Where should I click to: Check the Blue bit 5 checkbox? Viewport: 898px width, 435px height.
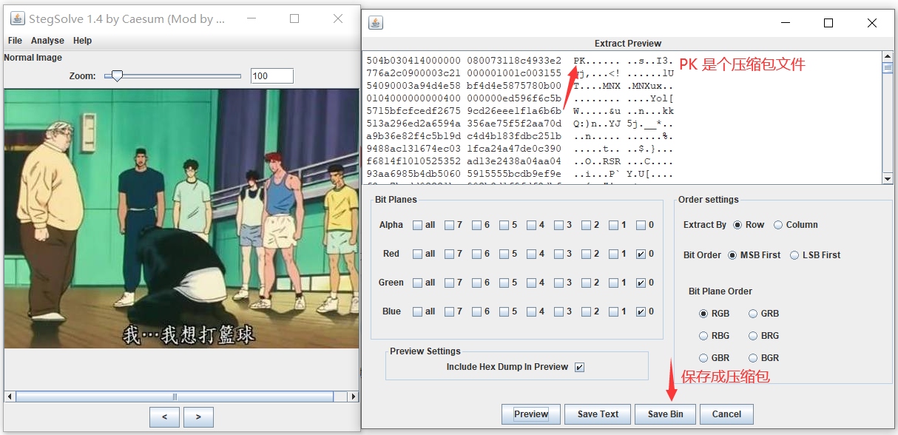tap(504, 311)
